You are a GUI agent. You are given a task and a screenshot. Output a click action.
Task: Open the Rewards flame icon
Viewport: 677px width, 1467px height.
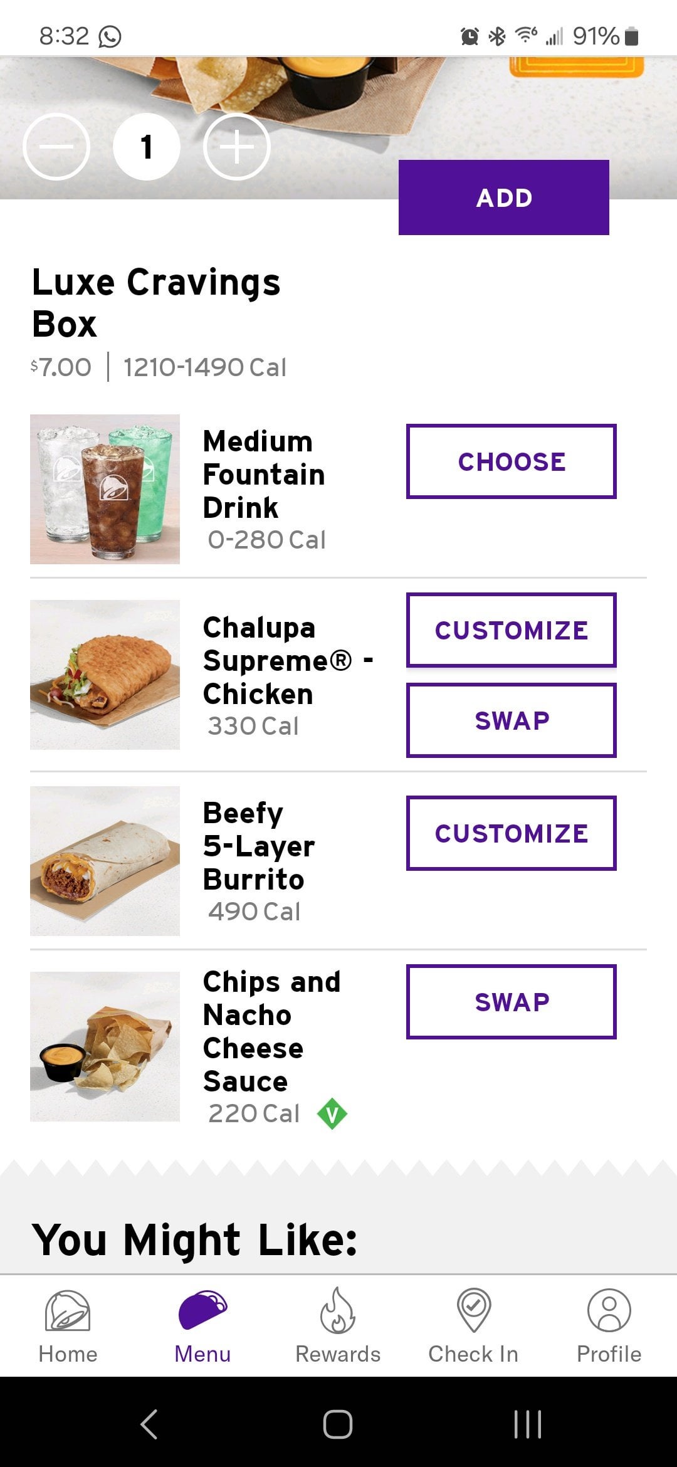[338, 1310]
